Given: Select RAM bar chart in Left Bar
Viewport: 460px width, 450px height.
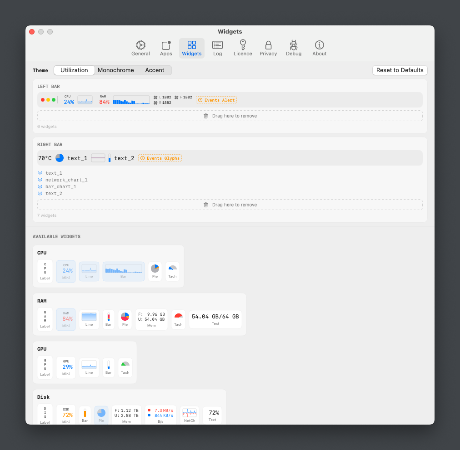Looking at the screenshot, I should click(131, 100).
